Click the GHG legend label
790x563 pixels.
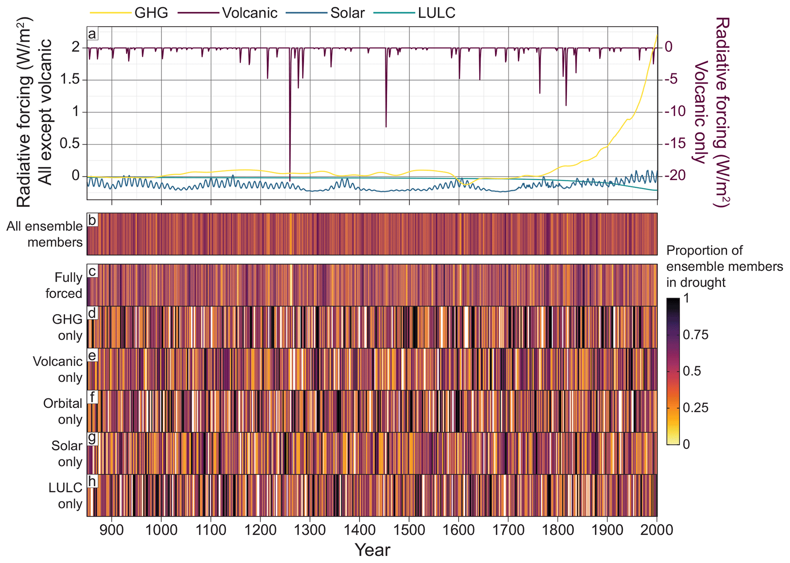coord(151,13)
